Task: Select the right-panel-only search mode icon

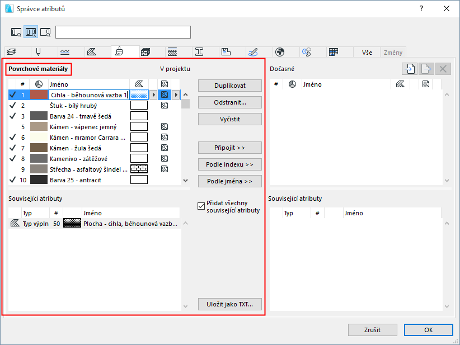Action: click(45, 32)
